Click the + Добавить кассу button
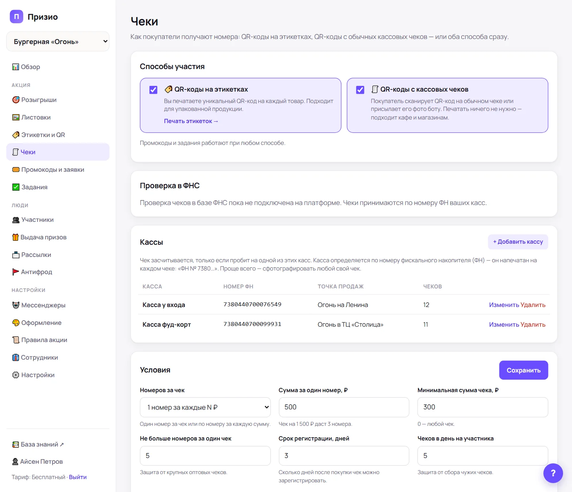This screenshot has width=572, height=492. pyautogui.click(x=518, y=242)
